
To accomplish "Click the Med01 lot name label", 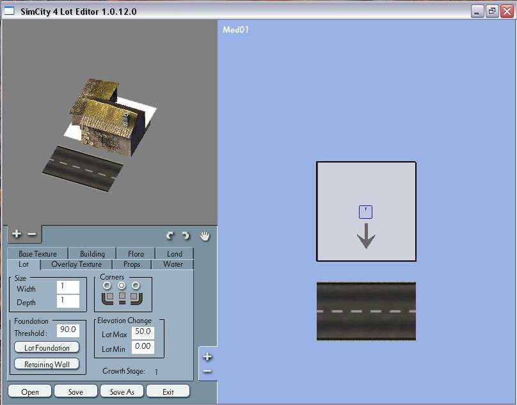I will tap(235, 29).
